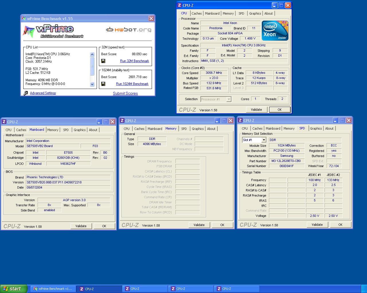This screenshot has width=367, height=293.
Task: Click the CPU List scroll up arrow
Action: tap(92, 54)
